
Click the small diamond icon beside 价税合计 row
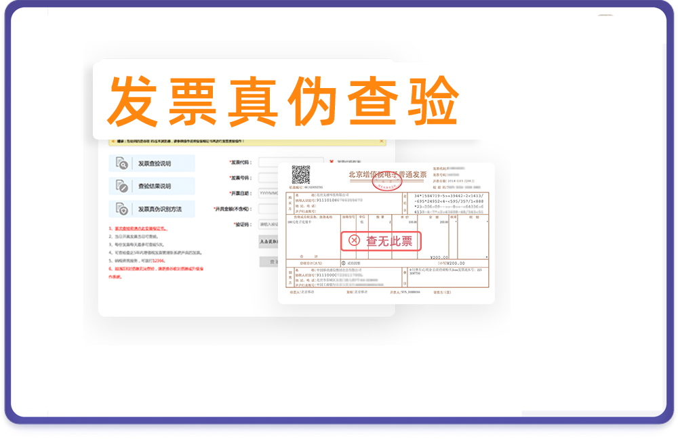click(x=344, y=262)
